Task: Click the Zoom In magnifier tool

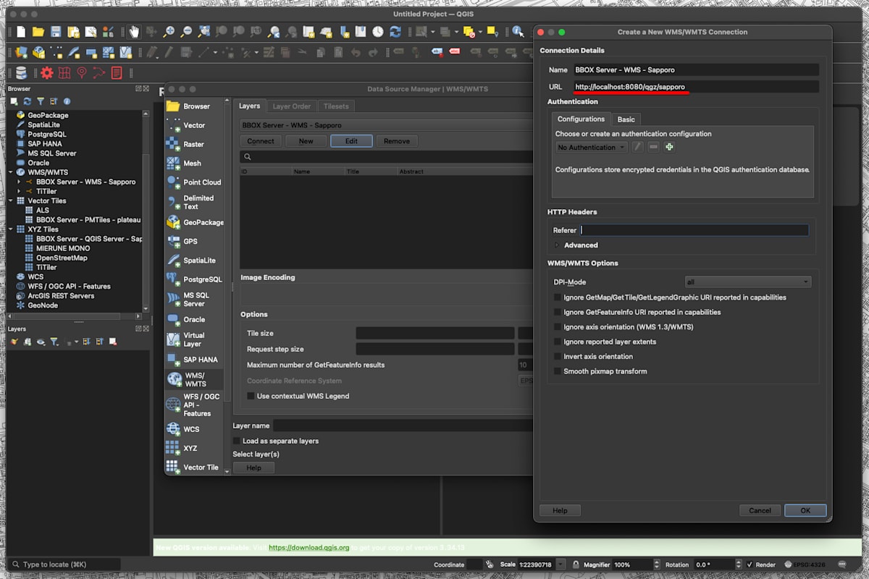Action: coord(169,32)
